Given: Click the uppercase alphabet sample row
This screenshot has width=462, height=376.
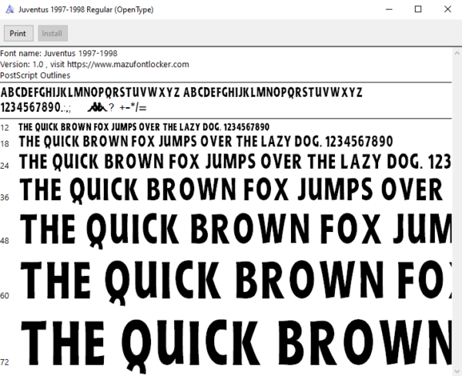Looking at the screenshot, I should tap(181, 92).
